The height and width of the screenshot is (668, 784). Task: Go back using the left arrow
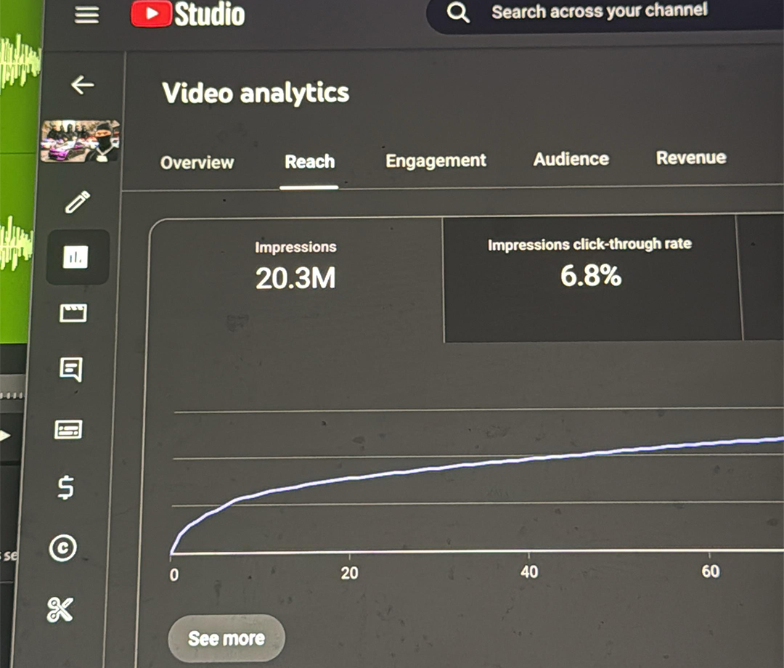[82, 85]
